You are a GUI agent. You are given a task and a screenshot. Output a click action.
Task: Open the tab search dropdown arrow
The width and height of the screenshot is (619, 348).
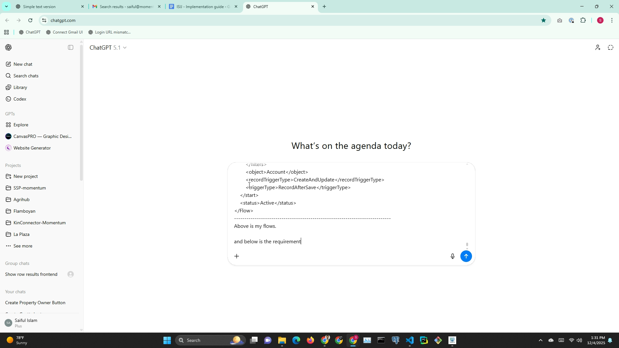pyautogui.click(x=6, y=6)
